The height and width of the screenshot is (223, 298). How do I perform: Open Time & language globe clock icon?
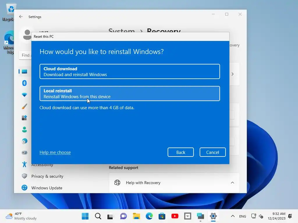24,141
